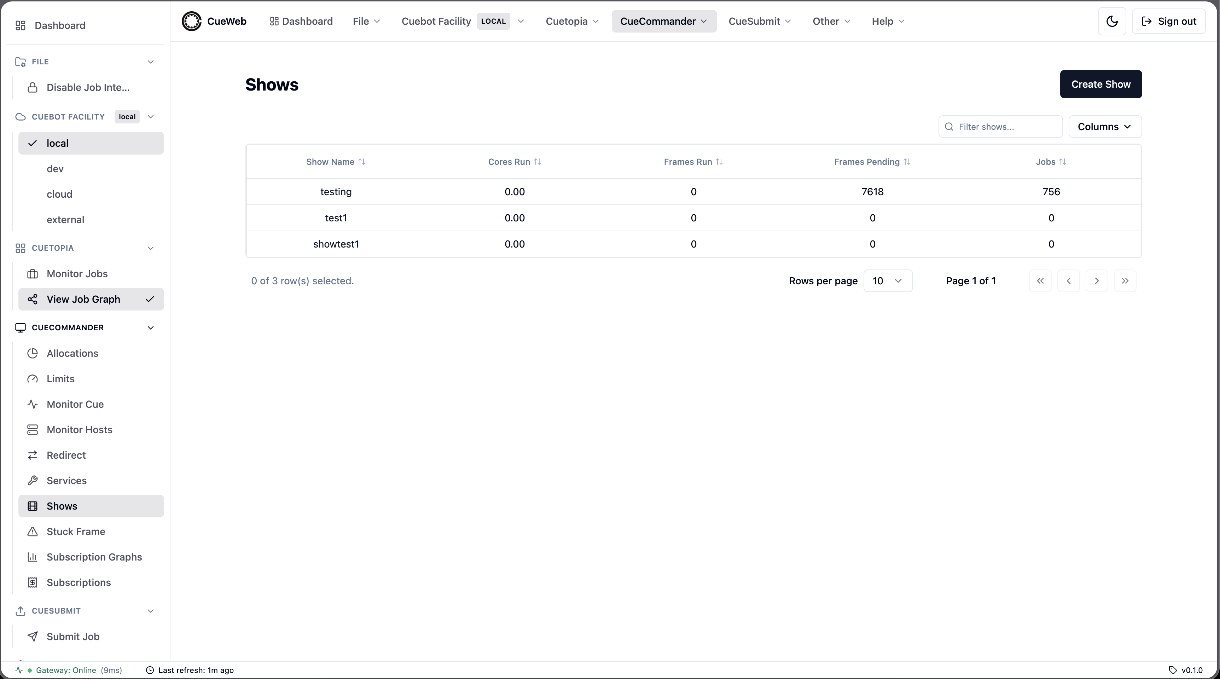Click the 7618 frames pending cell

872,192
